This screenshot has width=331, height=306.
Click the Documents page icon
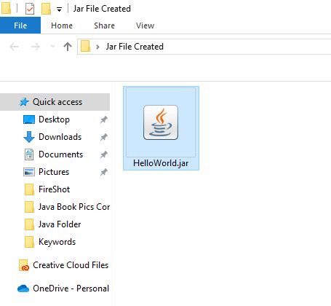(29, 154)
